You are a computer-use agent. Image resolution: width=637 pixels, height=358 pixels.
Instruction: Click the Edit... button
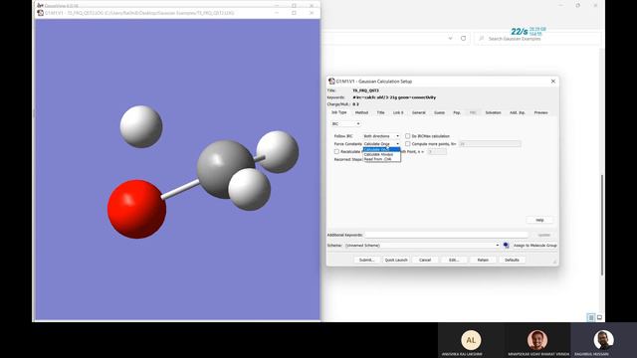[x=454, y=260]
